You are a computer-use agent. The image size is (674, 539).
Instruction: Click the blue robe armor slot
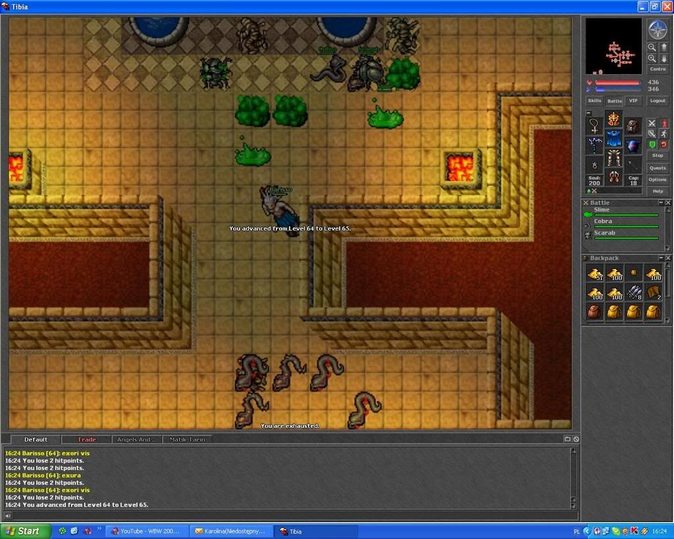tap(614, 138)
